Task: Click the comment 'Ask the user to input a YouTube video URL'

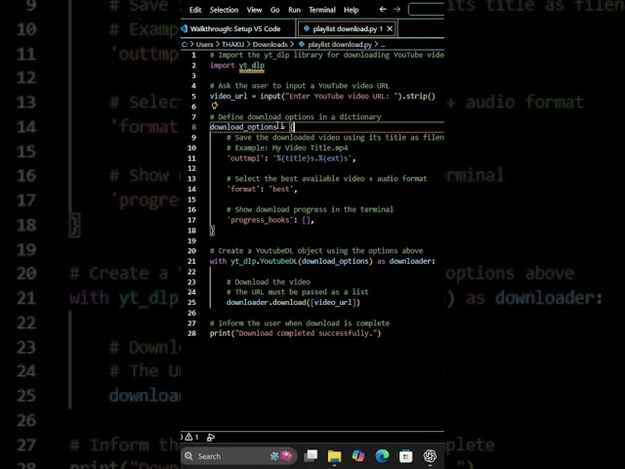Action: point(300,86)
